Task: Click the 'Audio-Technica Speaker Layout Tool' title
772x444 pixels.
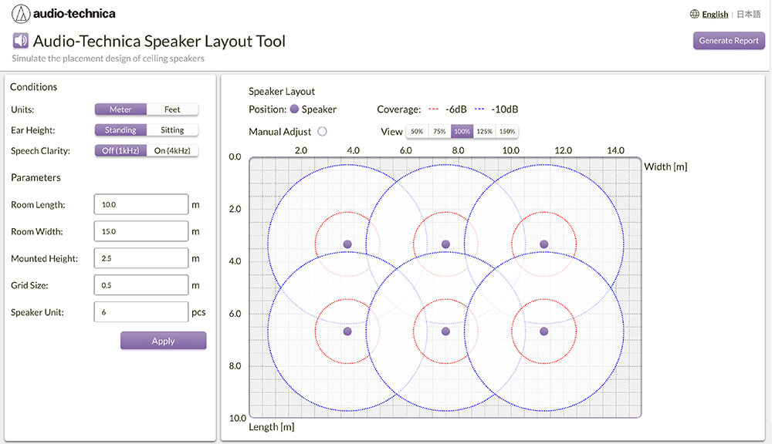Action: [159, 41]
